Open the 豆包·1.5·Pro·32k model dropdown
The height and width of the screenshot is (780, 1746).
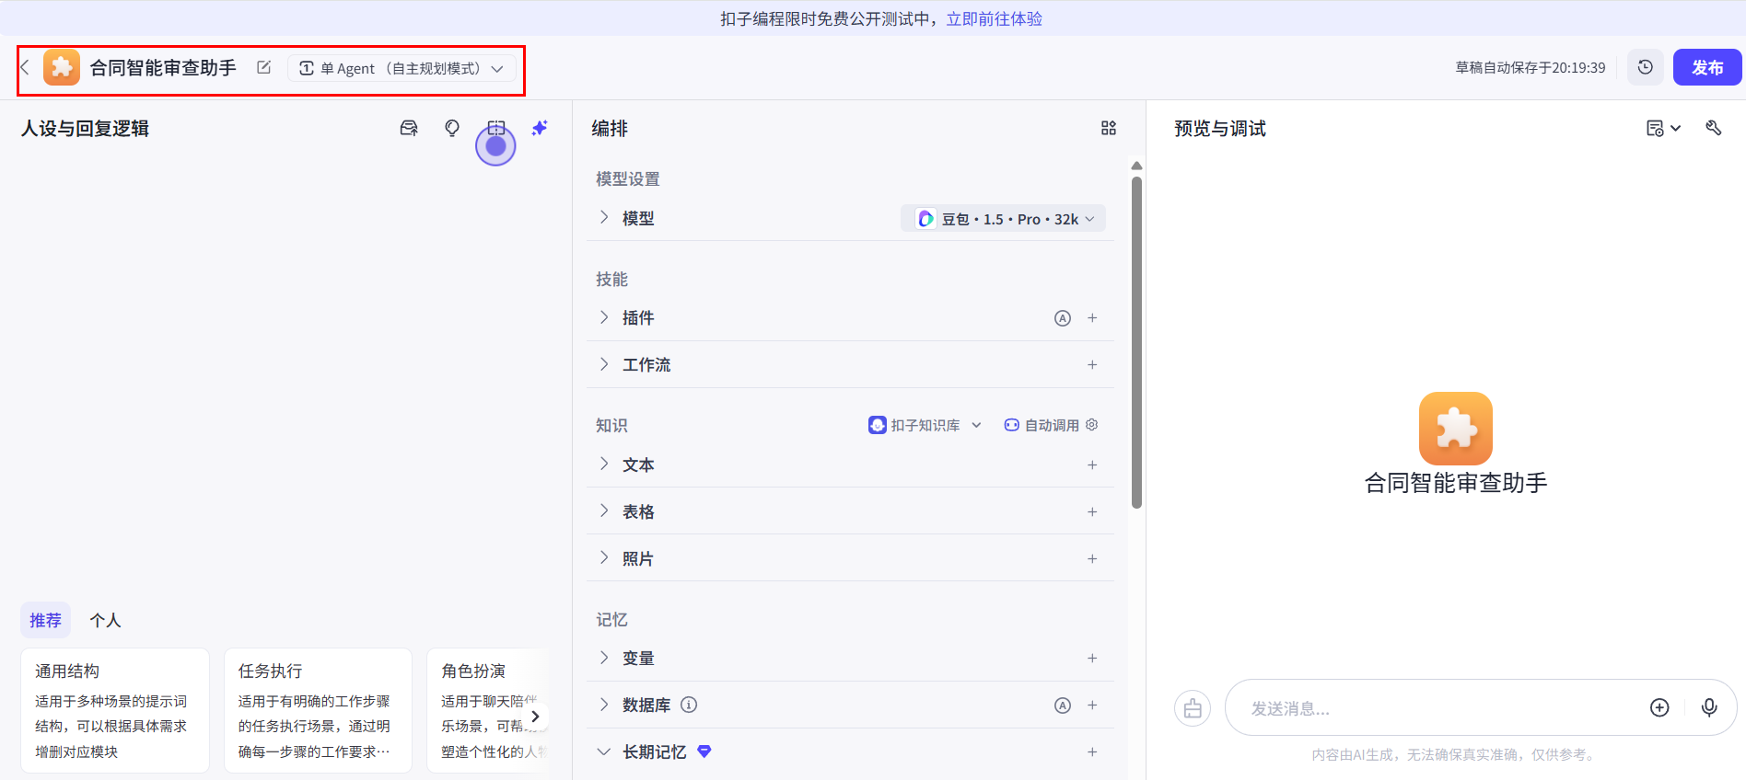[x=1004, y=219]
